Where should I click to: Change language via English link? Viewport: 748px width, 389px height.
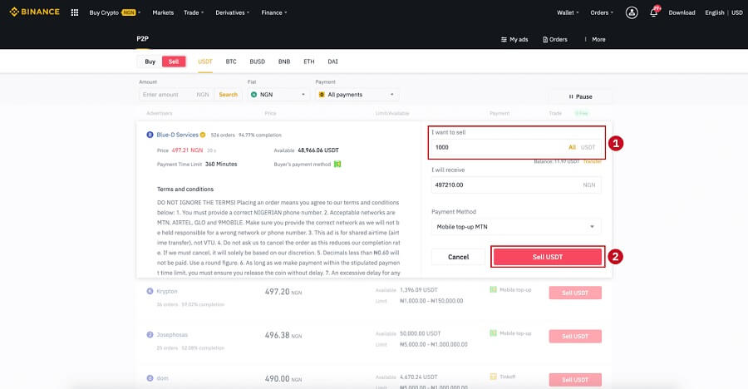pos(714,13)
